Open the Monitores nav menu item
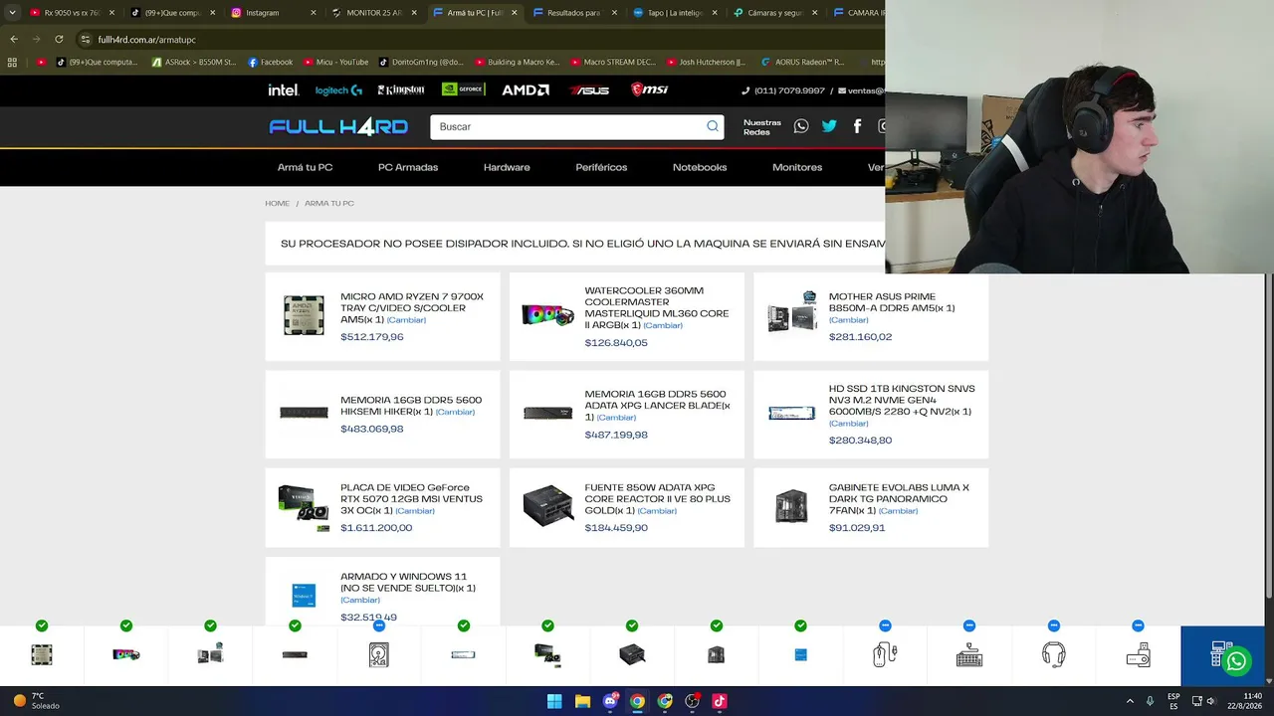 (797, 167)
